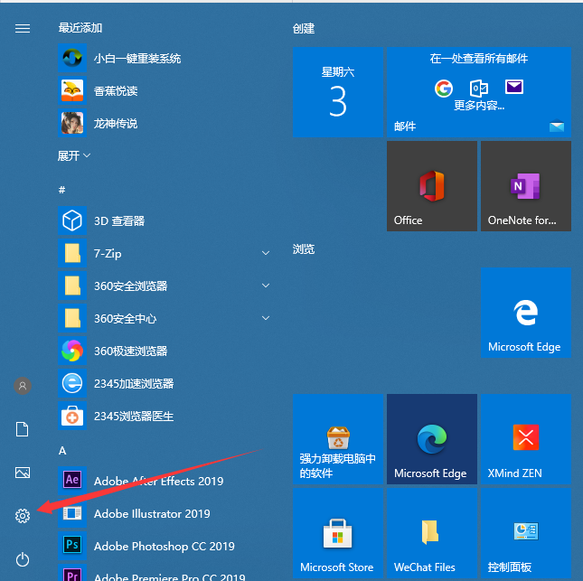Open Documents icon in left sidebar

click(23, 429)
